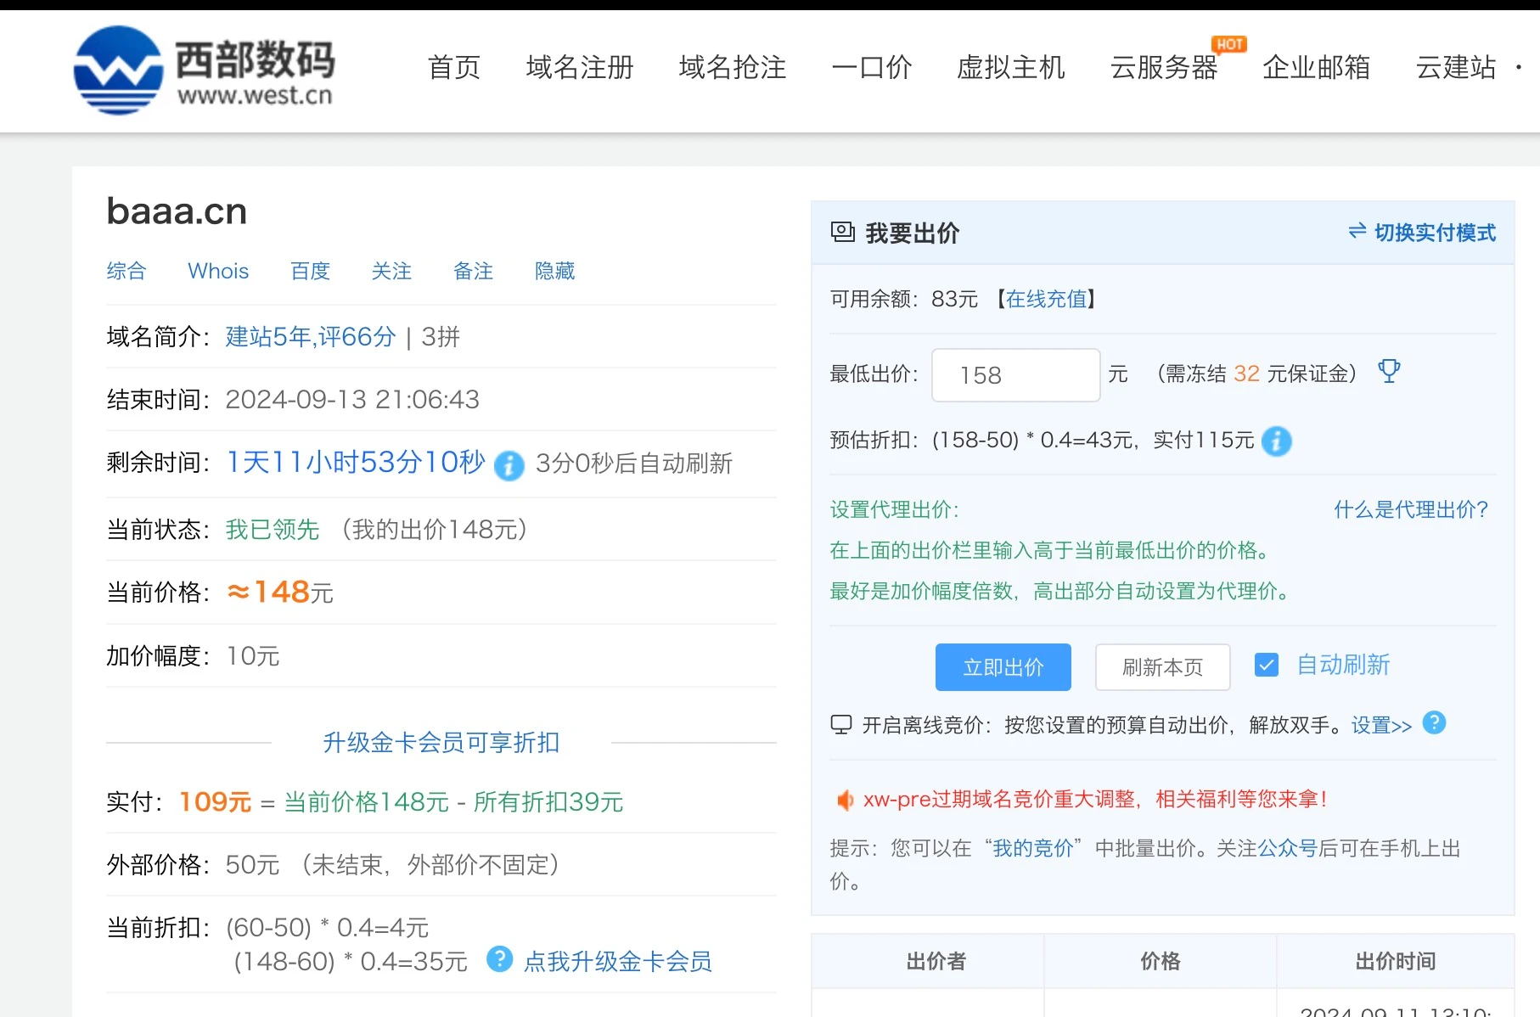This screenshot has width=1540, height=1017.
Task: Click the switch icon for 切换实付模式
Action: (1357, 232)
